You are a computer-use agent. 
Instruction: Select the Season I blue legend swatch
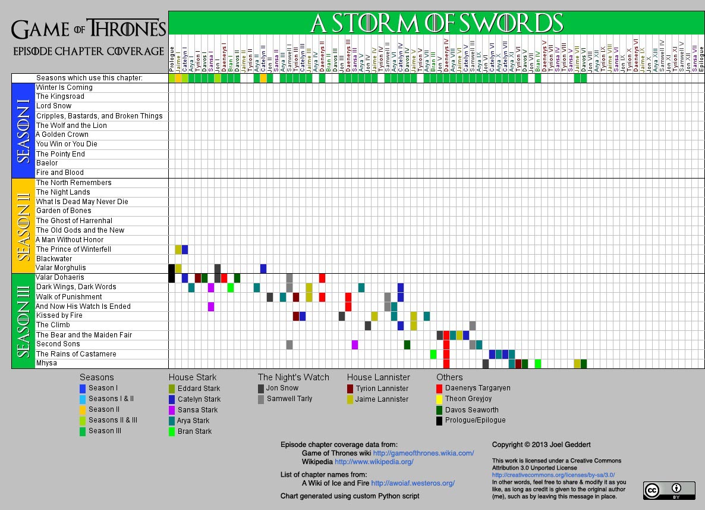(x=83, y=388)
